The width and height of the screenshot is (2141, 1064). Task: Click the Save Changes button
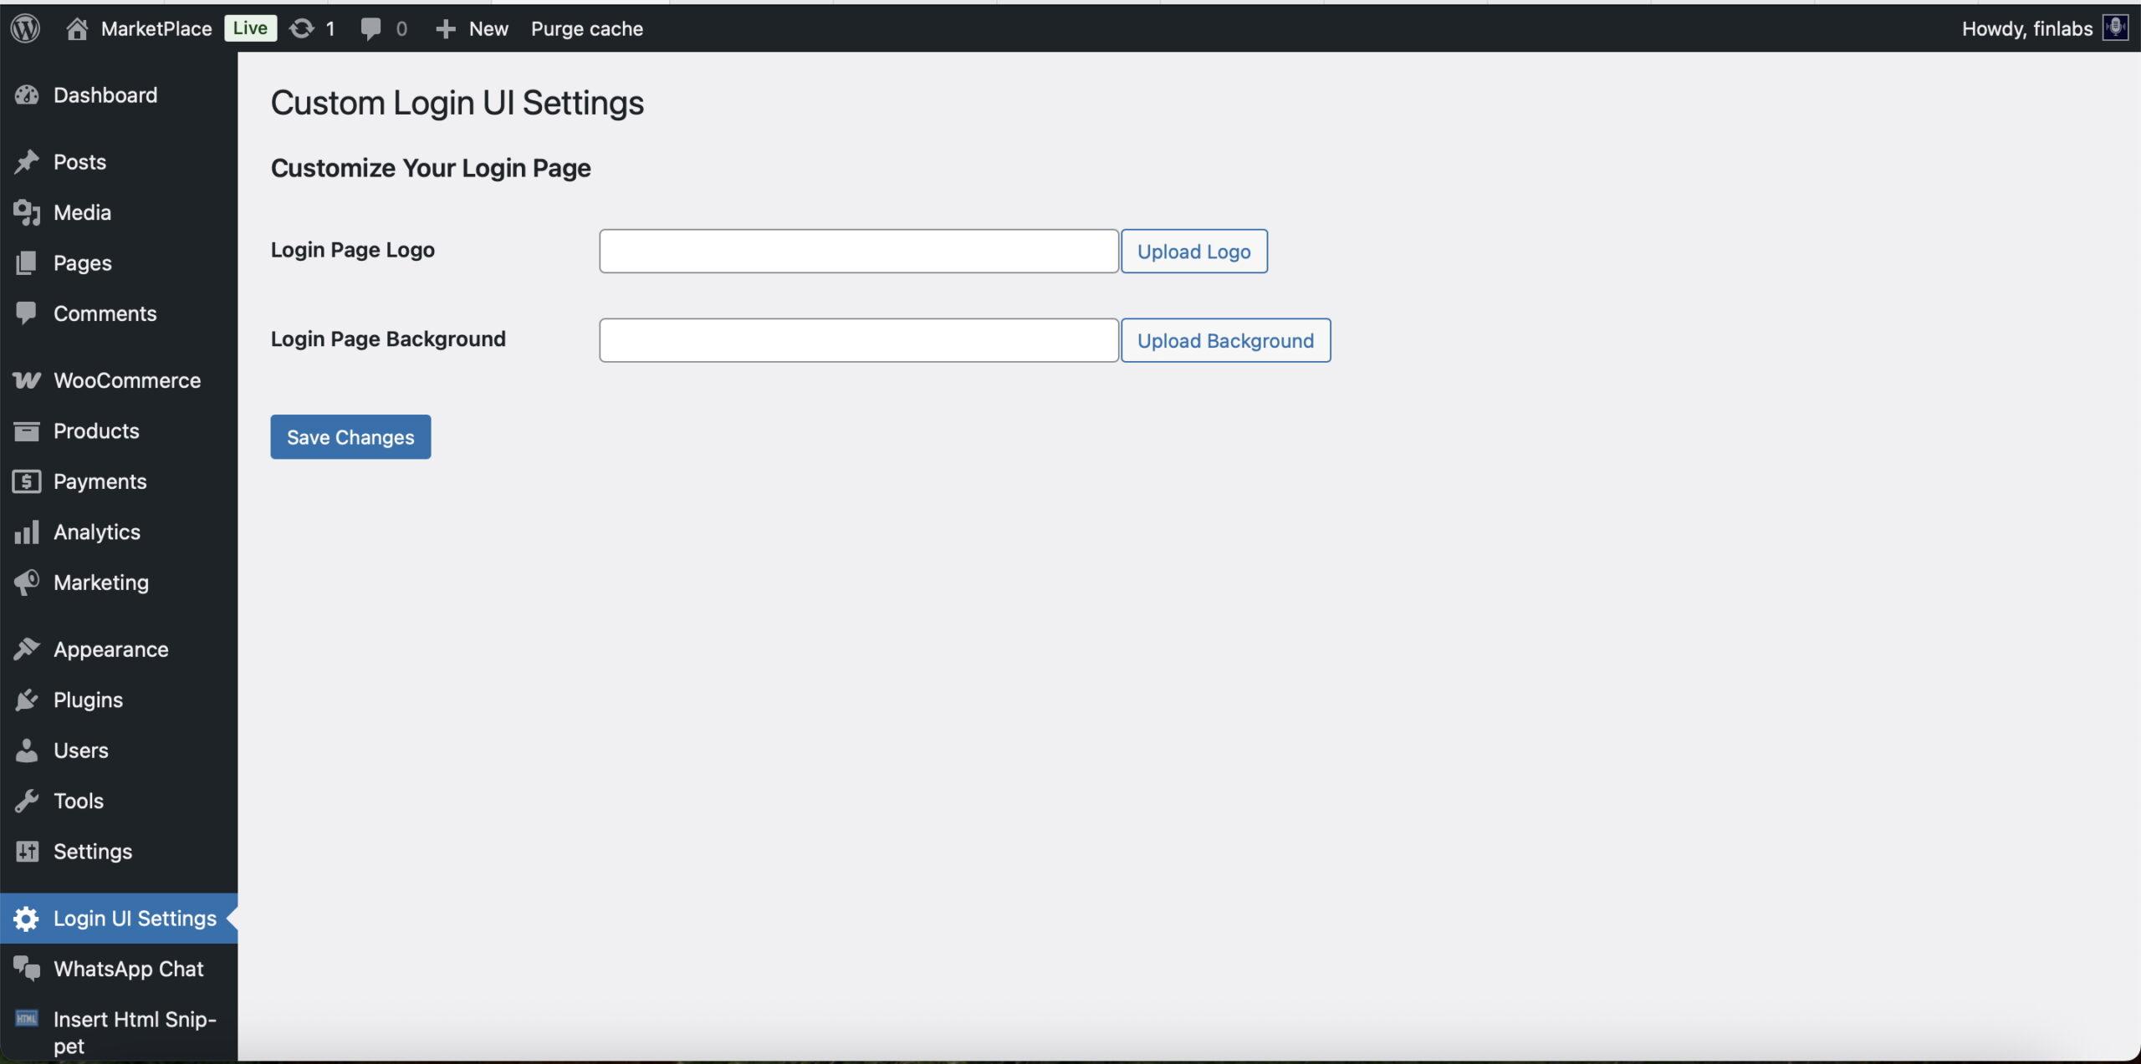350,437
